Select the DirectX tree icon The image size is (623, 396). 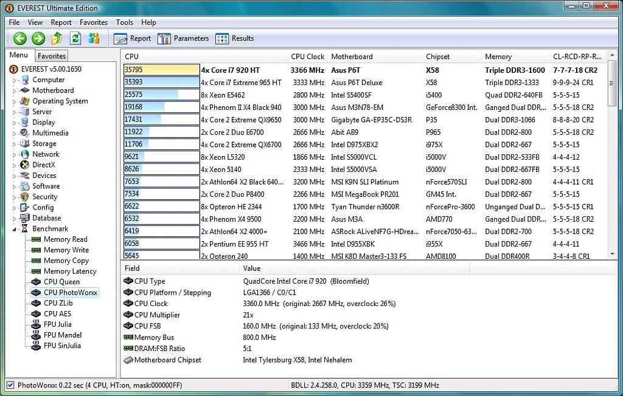click(x=25, y=165)
